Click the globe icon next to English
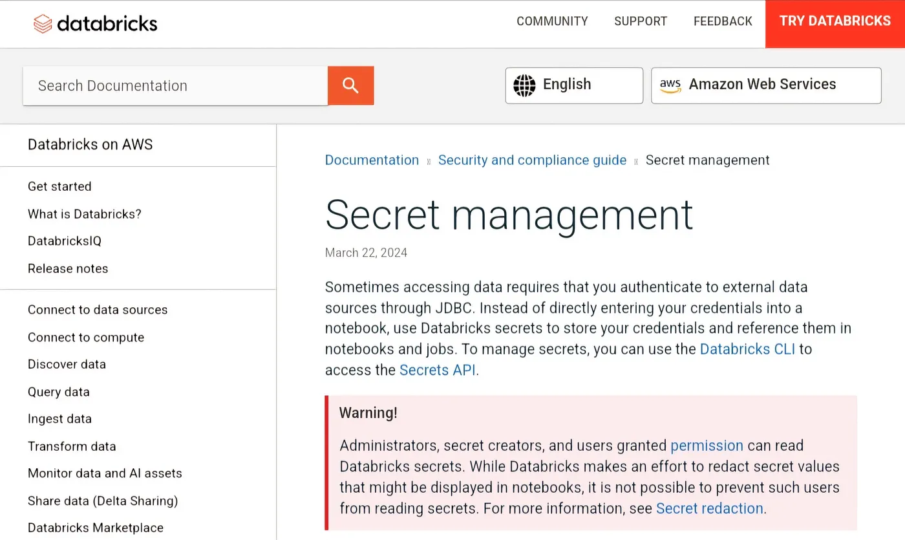 (524, 85)
